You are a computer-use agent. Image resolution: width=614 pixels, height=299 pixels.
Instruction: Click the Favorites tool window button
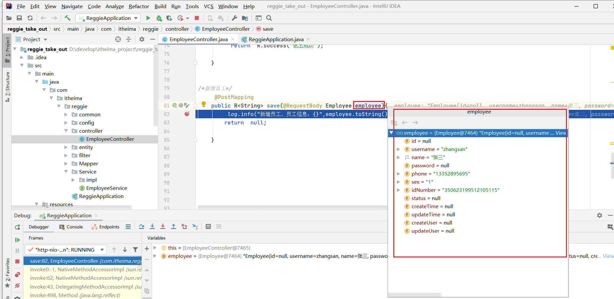point(7,273)
